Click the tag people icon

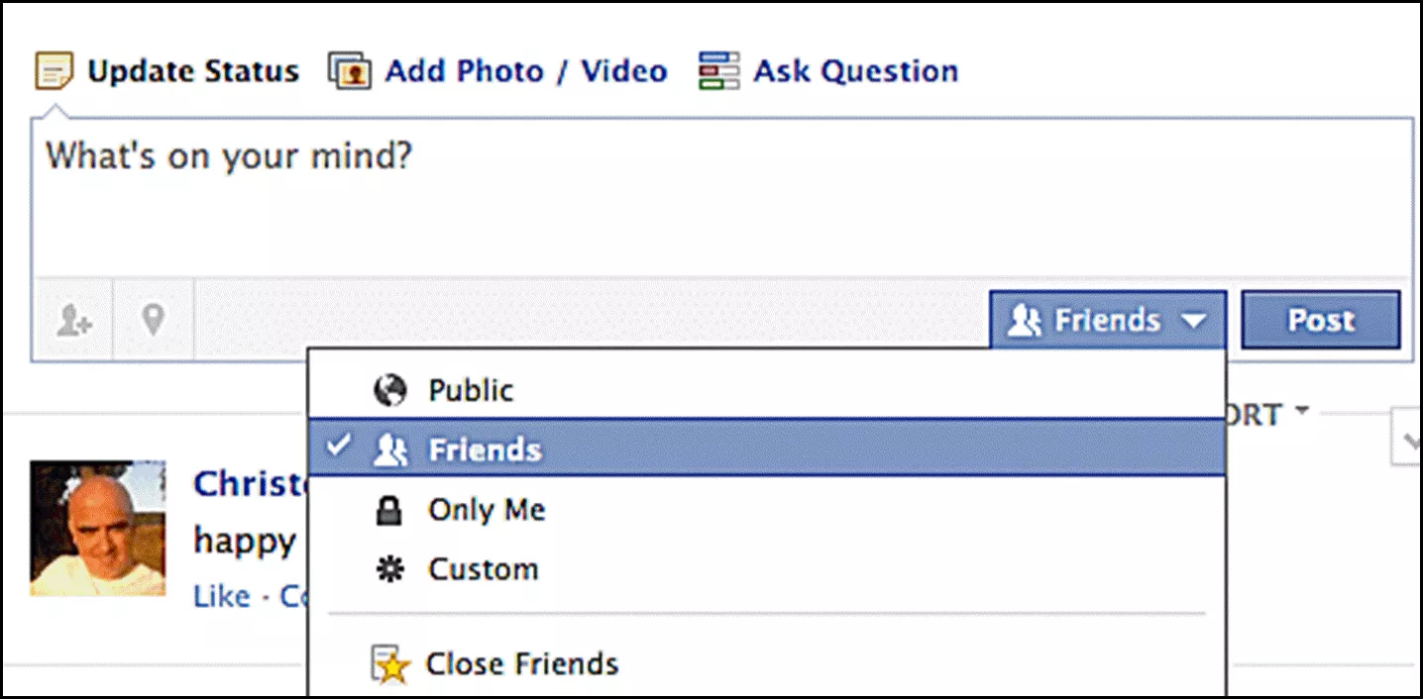pos(73,321)
